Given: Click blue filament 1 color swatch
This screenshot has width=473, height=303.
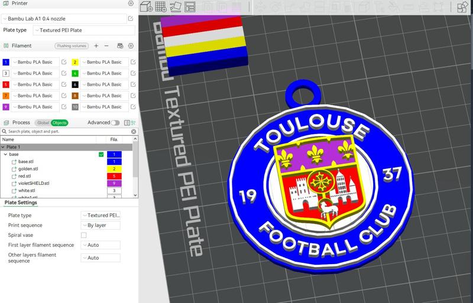Looking at the screenshot, I should click(6, 62).
